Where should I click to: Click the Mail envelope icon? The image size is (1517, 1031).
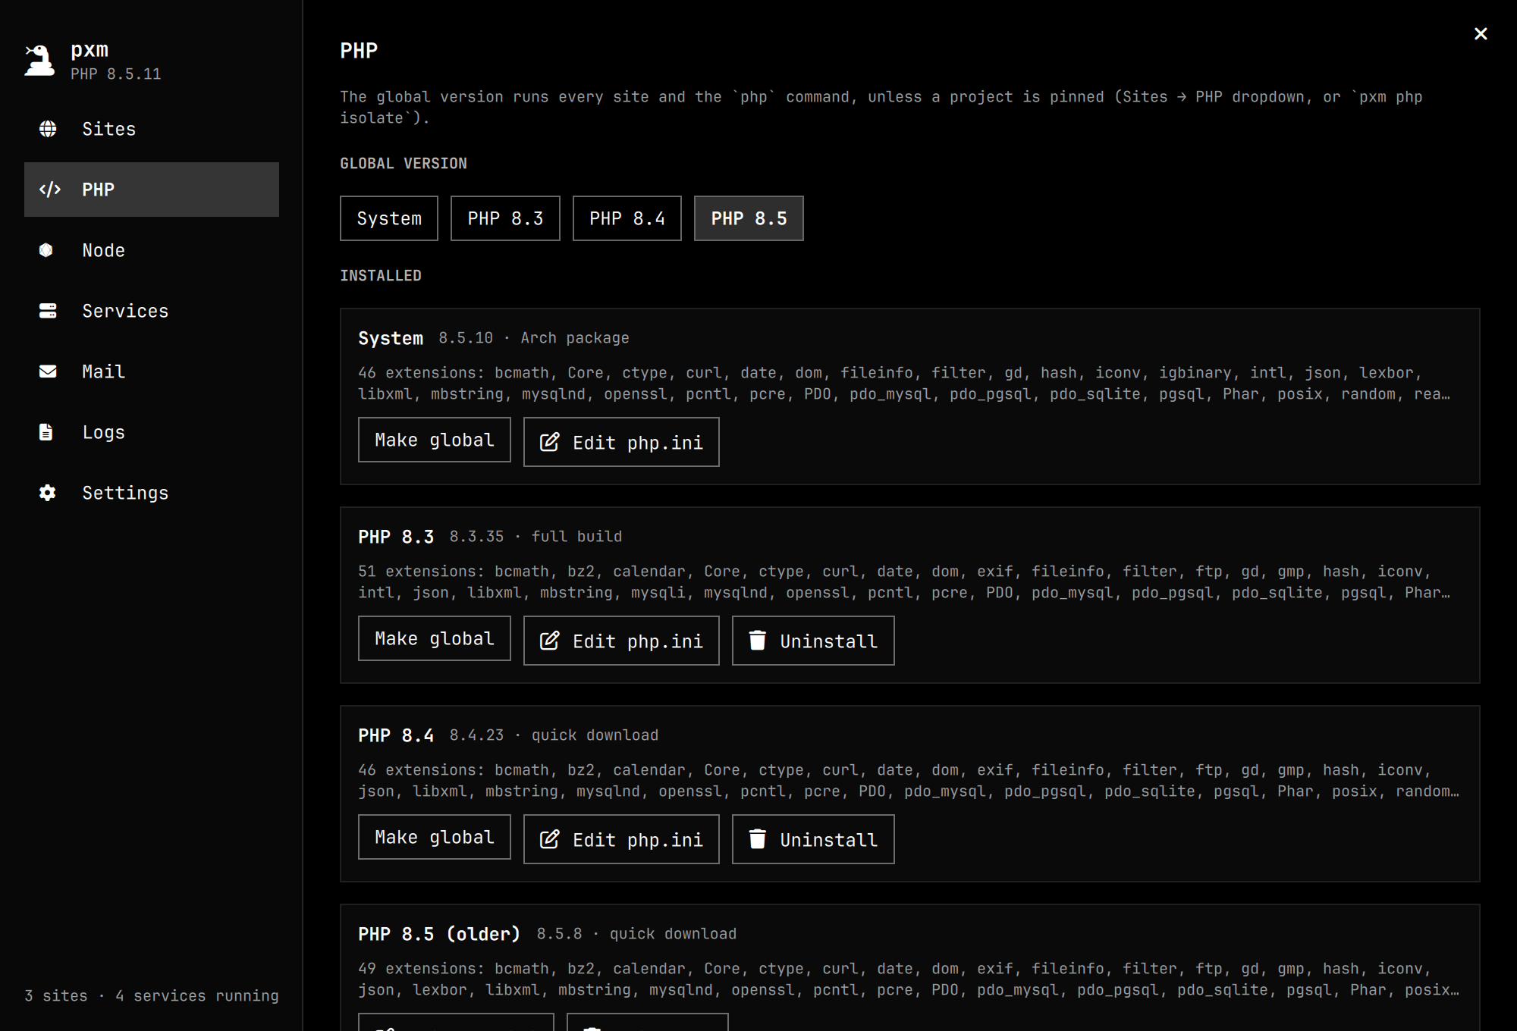[x=48, y=371]
